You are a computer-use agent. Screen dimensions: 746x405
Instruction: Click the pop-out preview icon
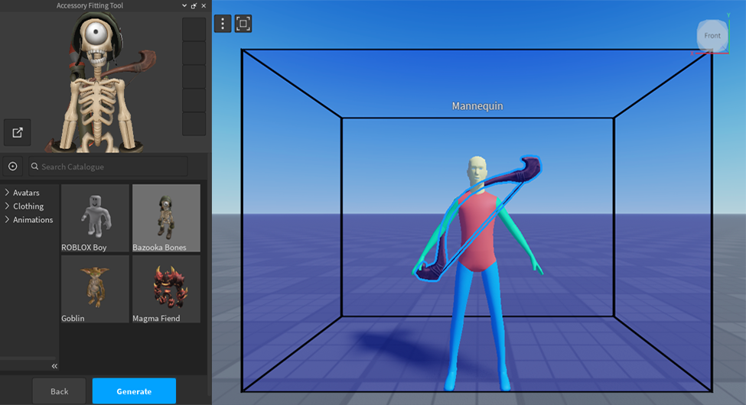click(18, 132)
